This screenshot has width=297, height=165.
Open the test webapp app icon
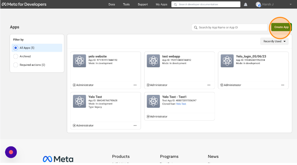click(x=153, y=61)
